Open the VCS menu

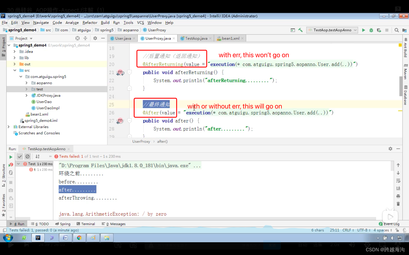pyautogui.click(x=141, y=23)
